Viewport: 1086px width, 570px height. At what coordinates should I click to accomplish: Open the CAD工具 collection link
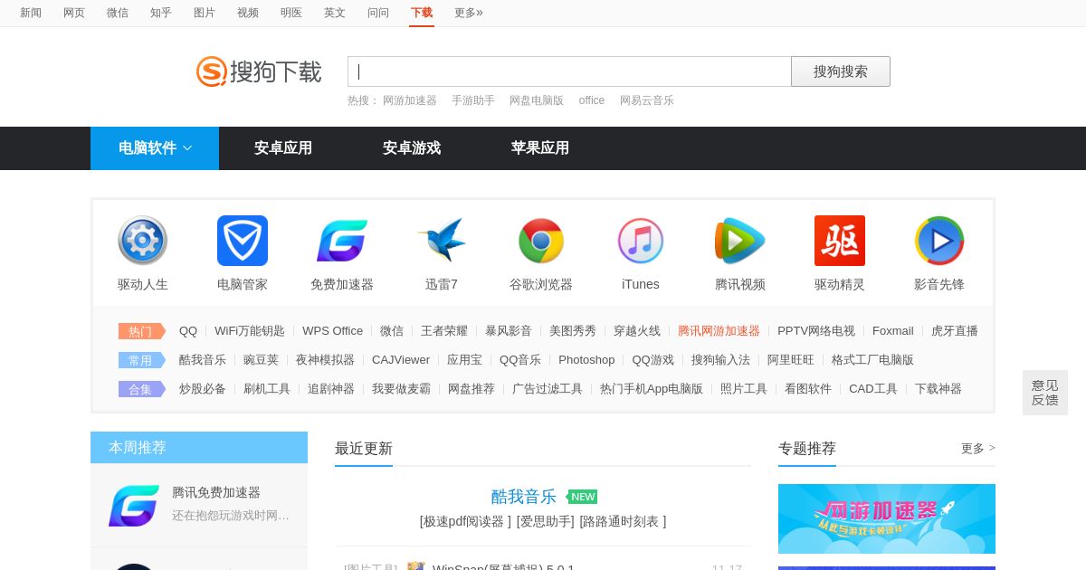click(873, 389)
